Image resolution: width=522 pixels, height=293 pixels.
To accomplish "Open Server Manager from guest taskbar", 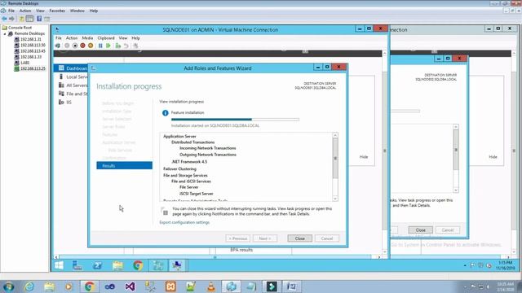I will tap(77, 265).
